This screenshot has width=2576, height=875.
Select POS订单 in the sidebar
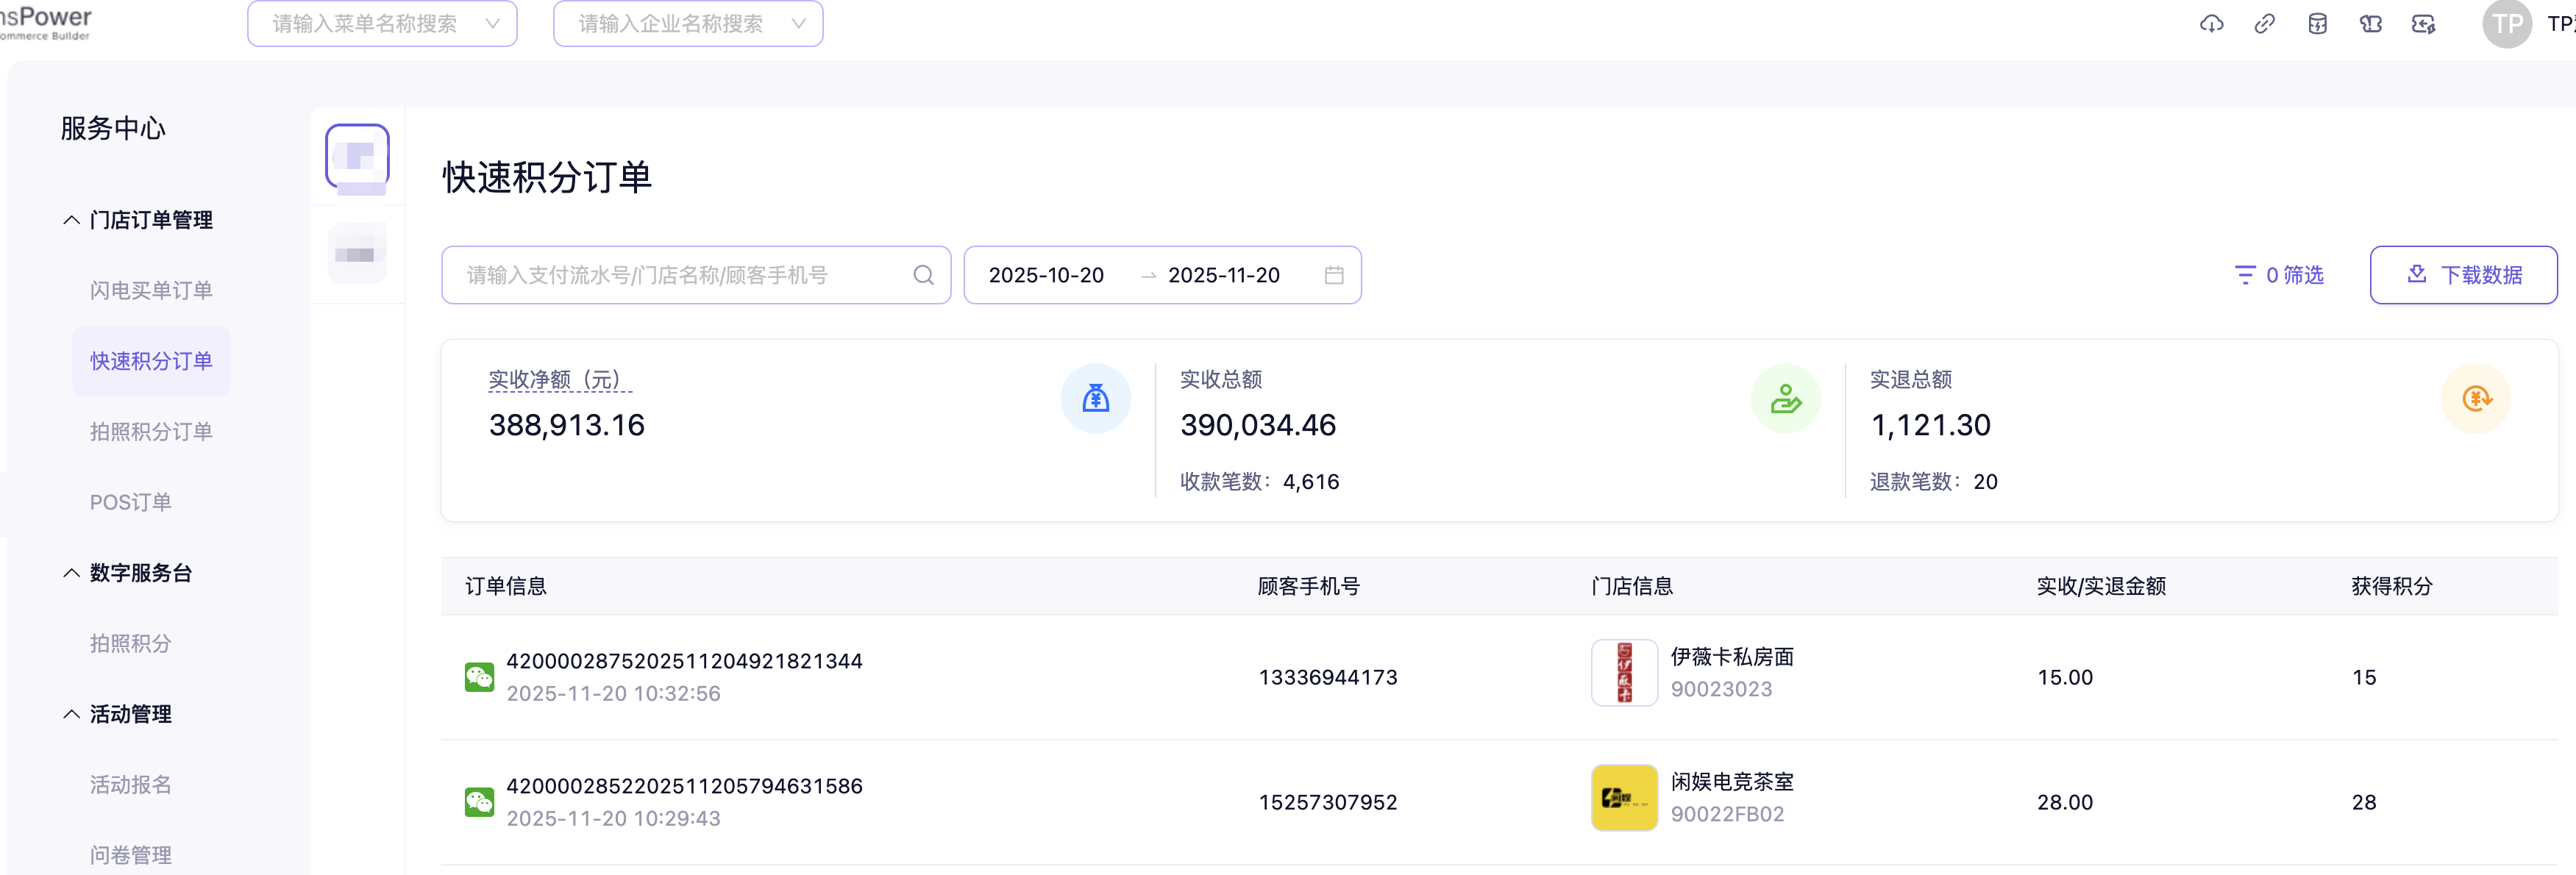131,502
